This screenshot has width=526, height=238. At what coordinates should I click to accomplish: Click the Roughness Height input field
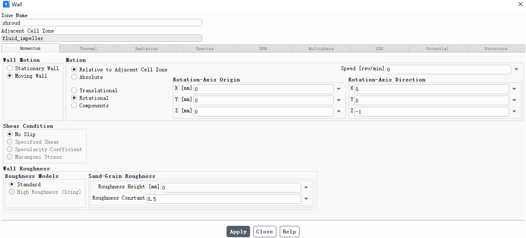click(231, 188)
